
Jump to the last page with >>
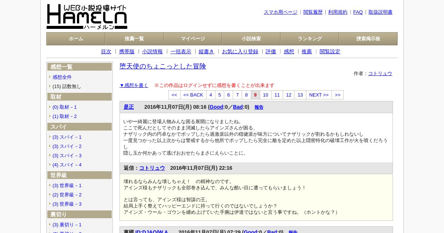point(337,95)
